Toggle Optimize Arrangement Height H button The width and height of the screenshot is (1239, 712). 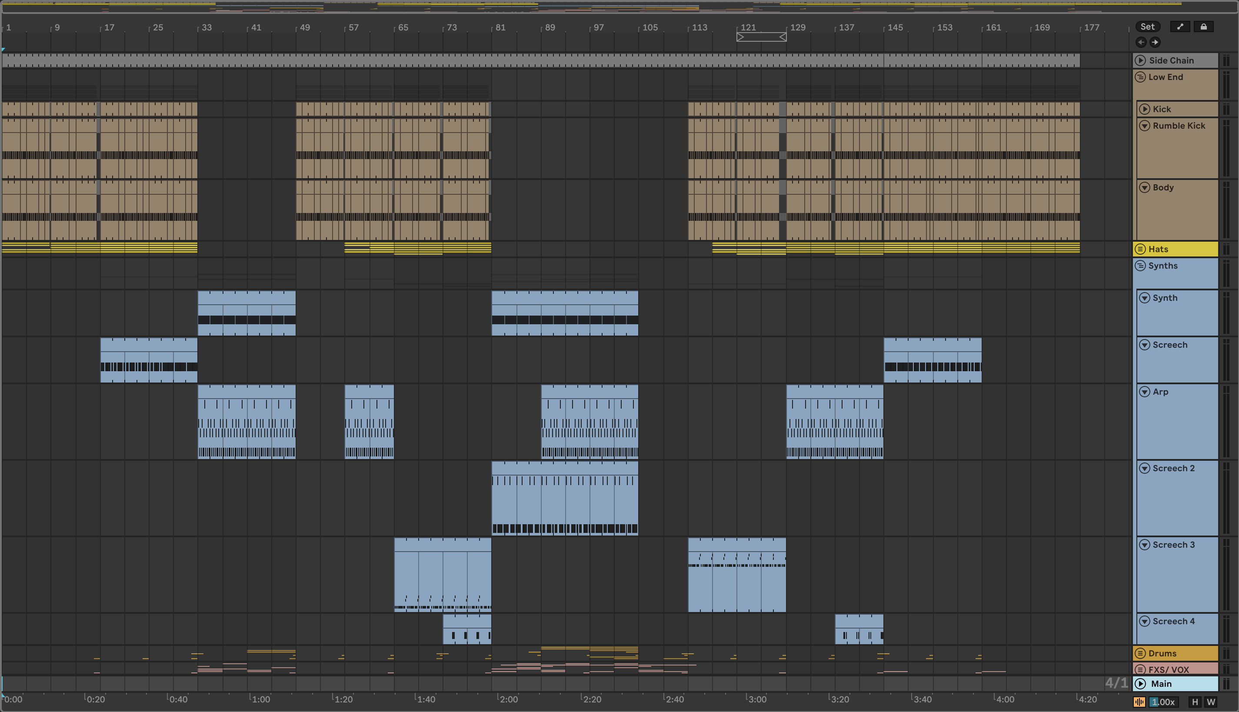1195,702
